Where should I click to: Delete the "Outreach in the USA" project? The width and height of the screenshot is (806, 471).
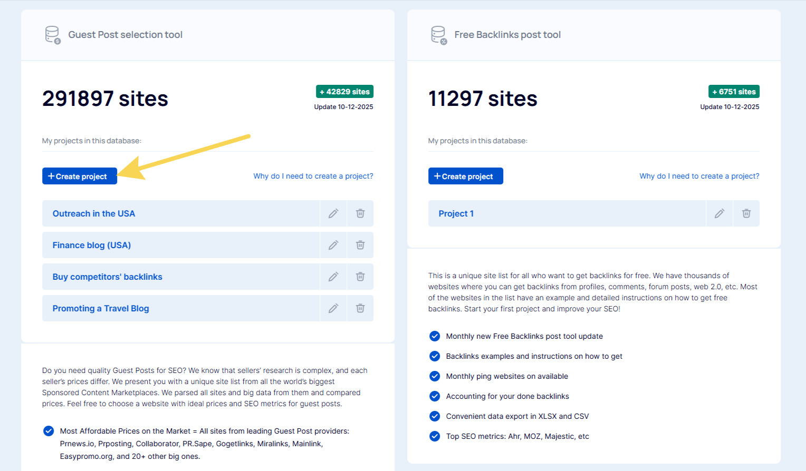[x=360, y=213]
